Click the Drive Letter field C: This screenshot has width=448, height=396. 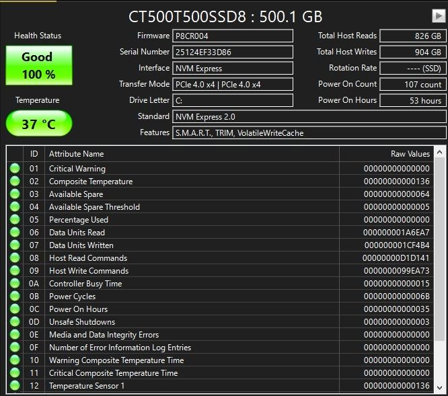(233, 100)
